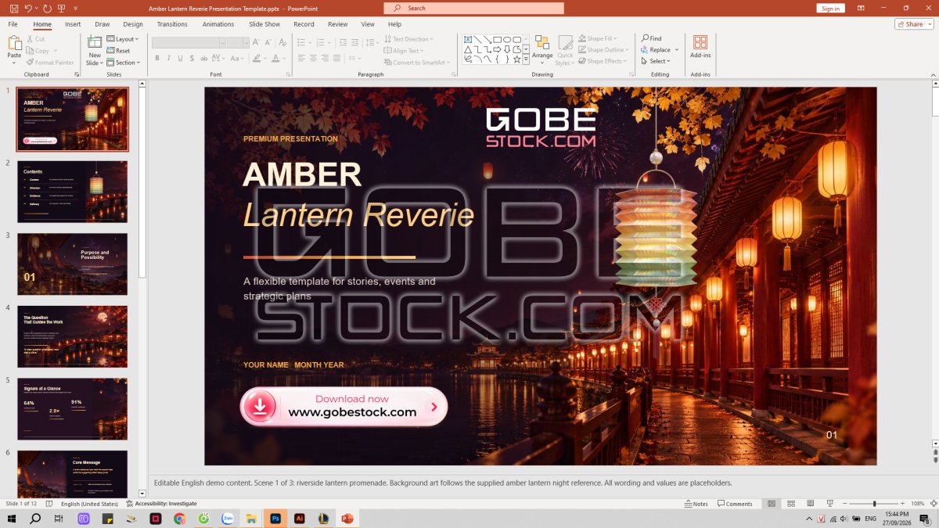Open the View tab
This screenshot has height=528, width=939.
click(368, 24)
